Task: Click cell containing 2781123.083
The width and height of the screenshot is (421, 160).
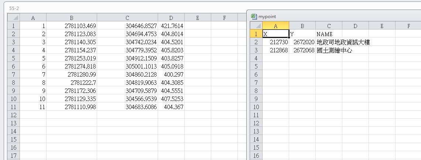Action: (72, 34)
